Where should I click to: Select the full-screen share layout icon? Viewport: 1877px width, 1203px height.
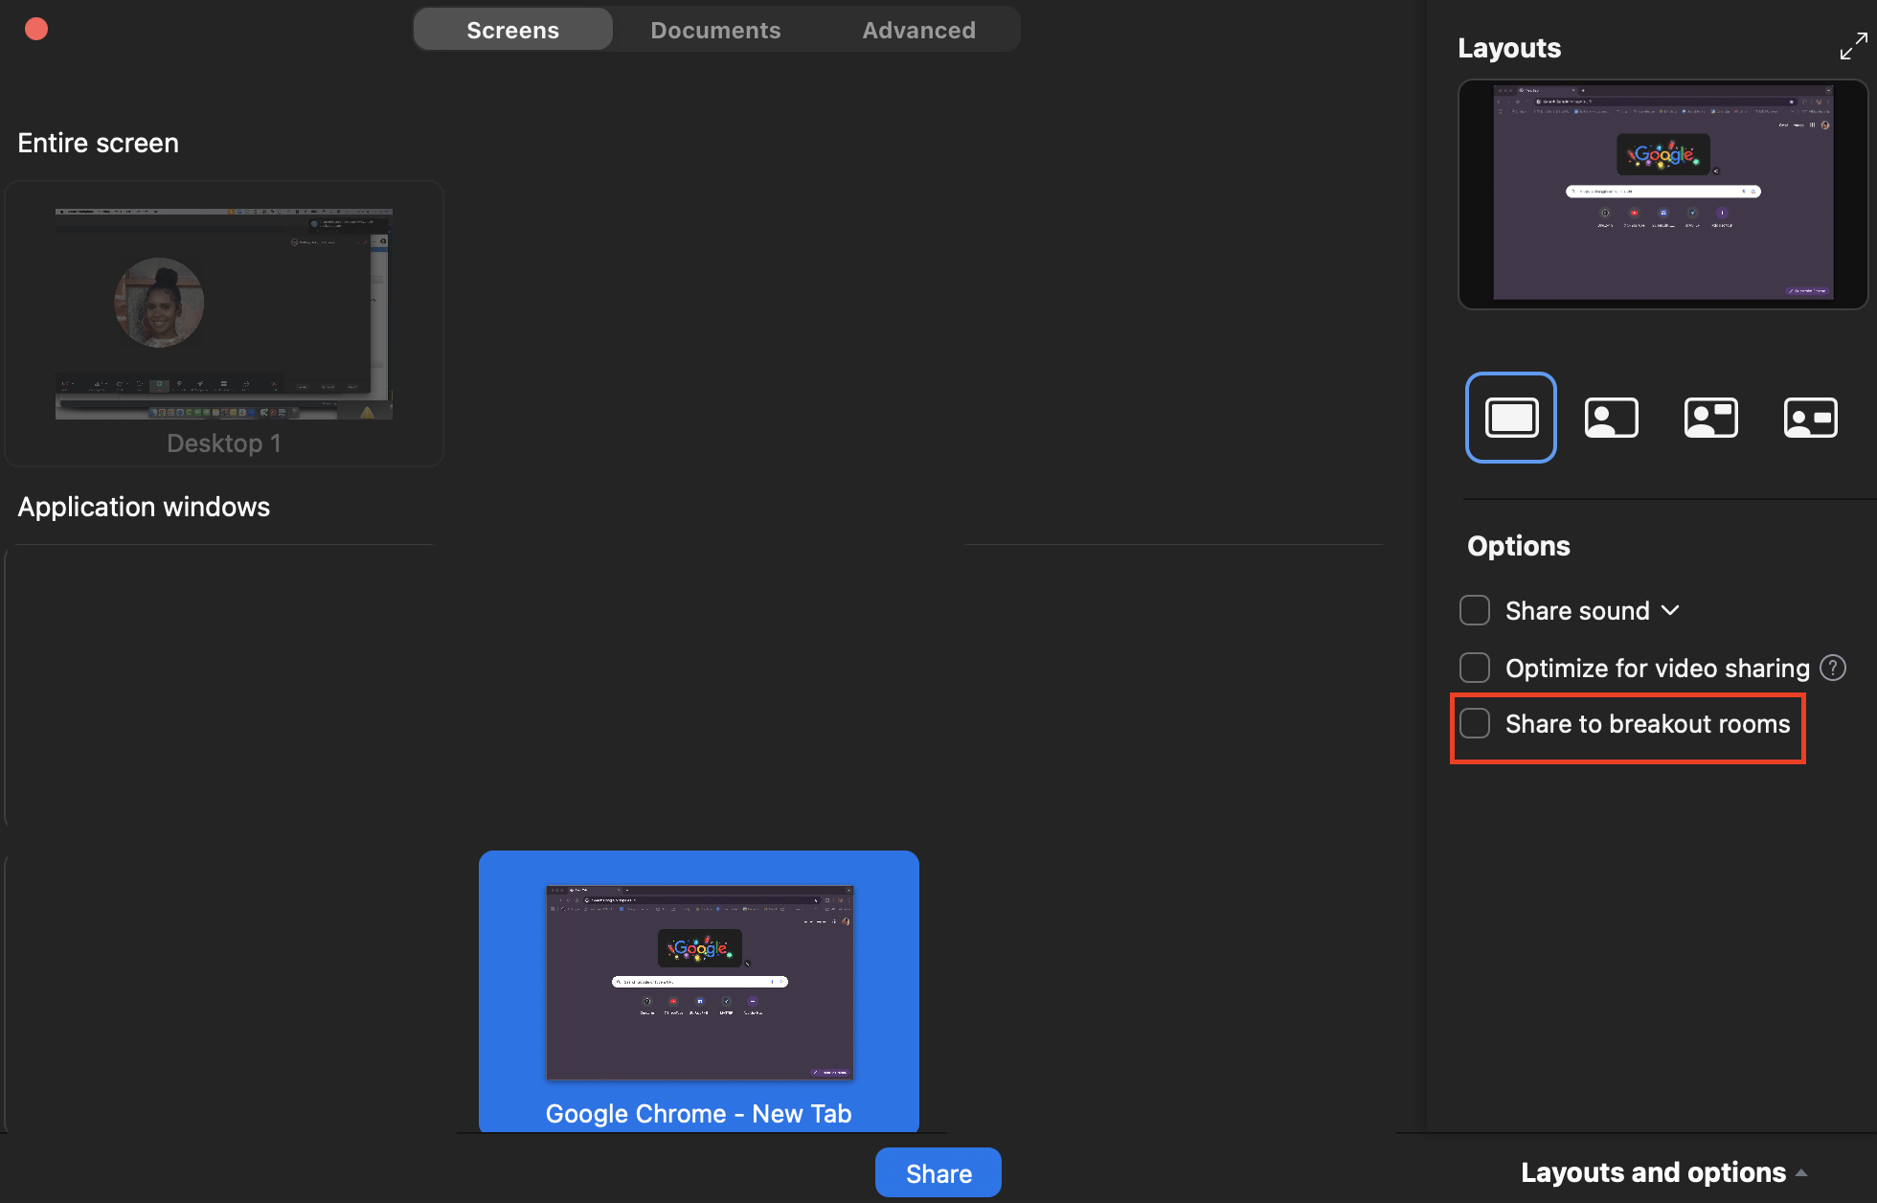(x=1511, y=418)
